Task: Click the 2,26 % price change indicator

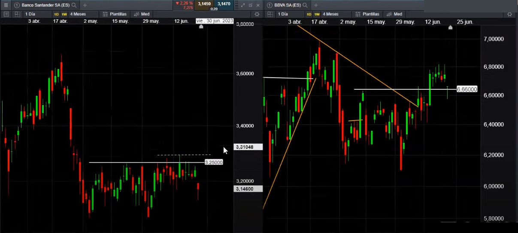Action: tap(184, 3)
